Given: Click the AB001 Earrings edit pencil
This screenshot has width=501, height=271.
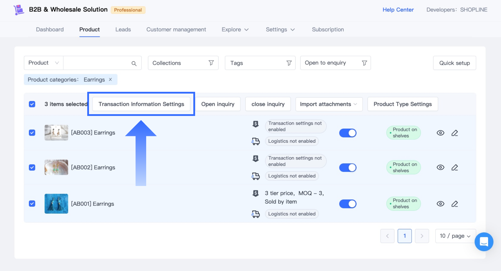Looking at the screenshot, I should point(454,204).
